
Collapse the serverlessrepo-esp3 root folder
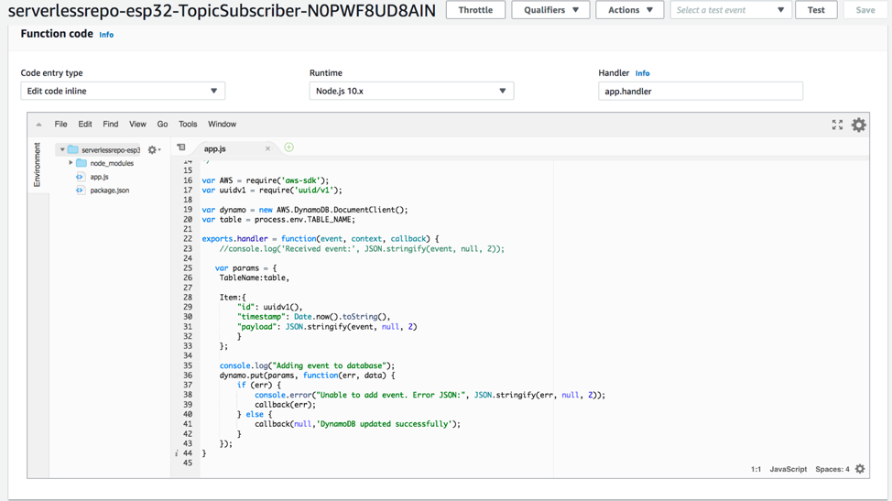coord(62,149)
